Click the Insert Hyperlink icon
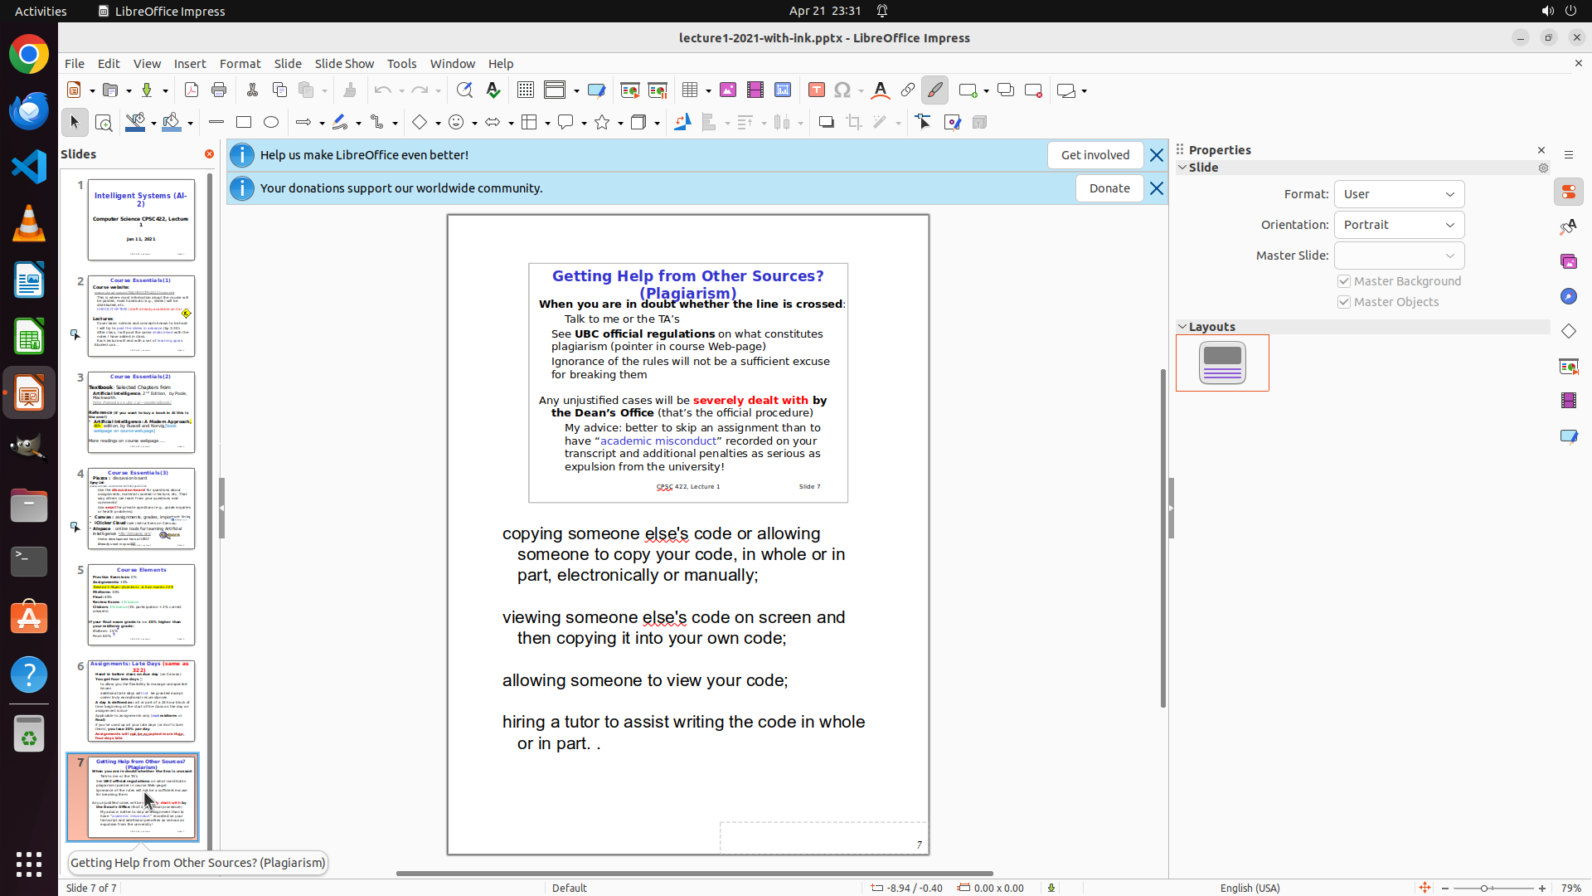 tap(908, 90)
